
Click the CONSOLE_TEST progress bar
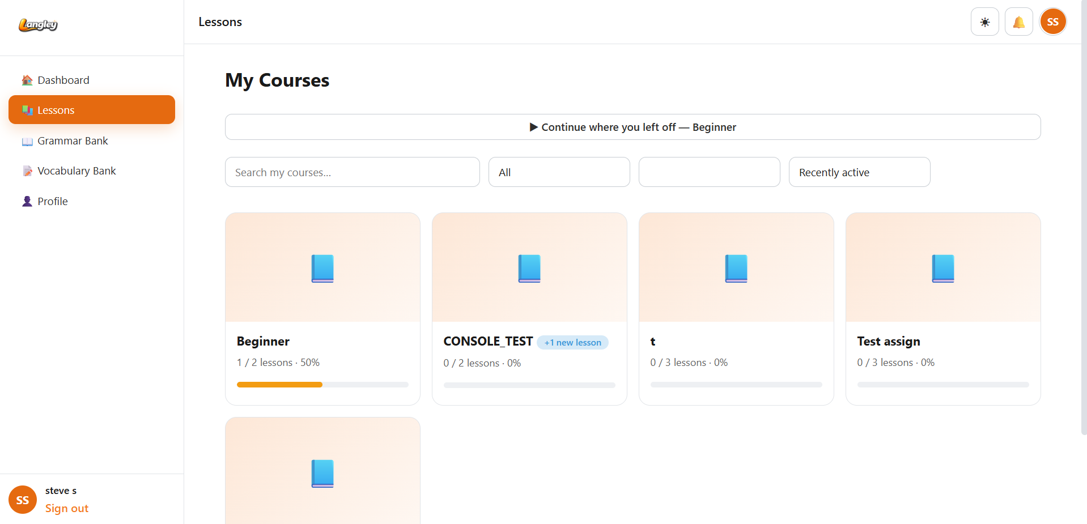pos(529,385)
